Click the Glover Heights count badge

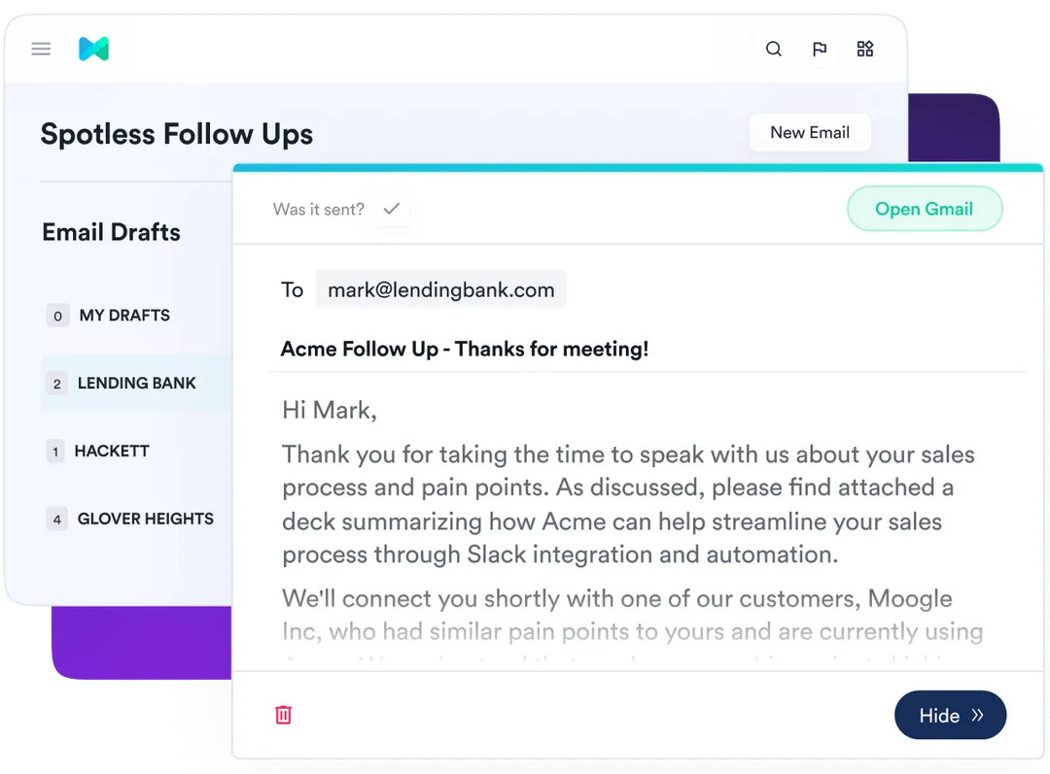click(x=57, y=519)
